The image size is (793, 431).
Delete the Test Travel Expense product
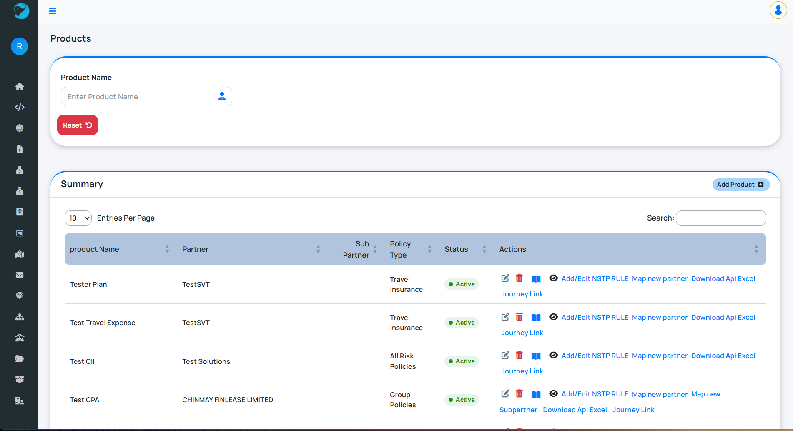pos(519,317)
